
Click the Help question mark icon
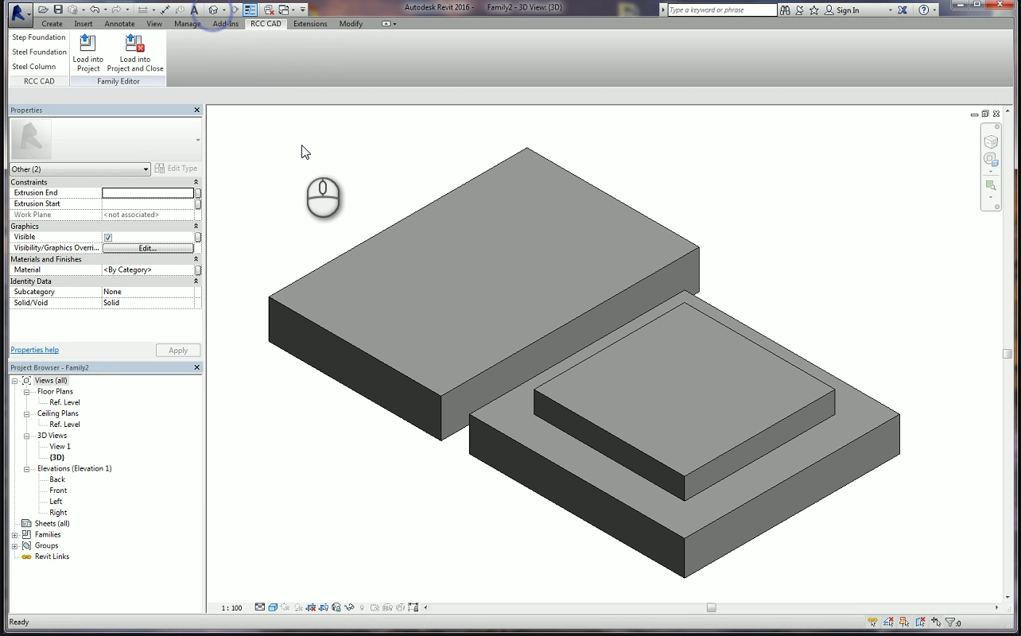[x=923, y=10]
